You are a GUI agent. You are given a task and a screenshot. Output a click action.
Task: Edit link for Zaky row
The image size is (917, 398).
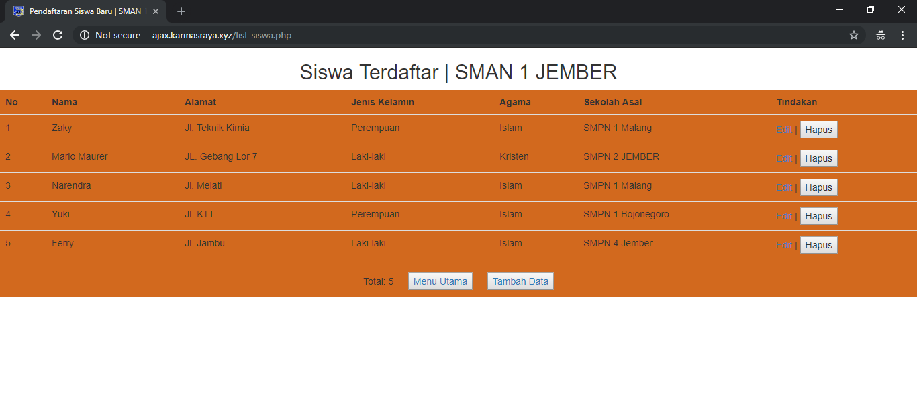[784, 130]
